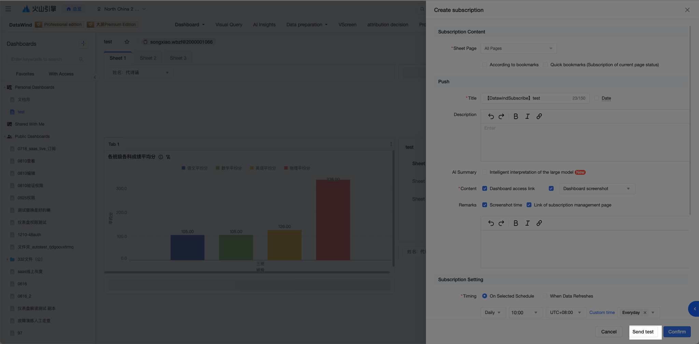The image size is (699, 344).
Task: Check the AI Summary intelligent interpretation box
Action: pos(484,172)
